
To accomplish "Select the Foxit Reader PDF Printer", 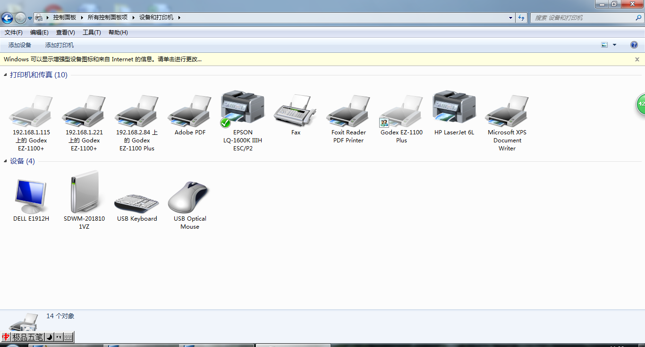I will 348,111.
